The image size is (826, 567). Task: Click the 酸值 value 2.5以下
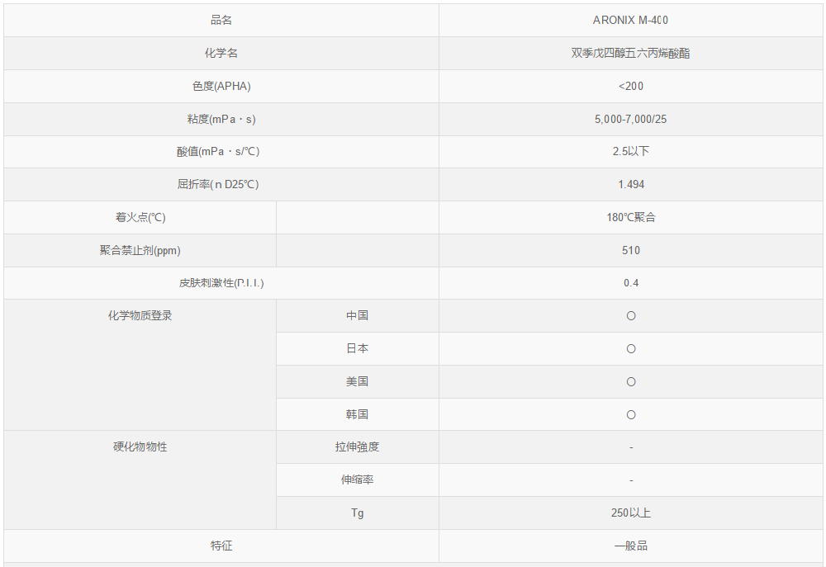(631, 152)
